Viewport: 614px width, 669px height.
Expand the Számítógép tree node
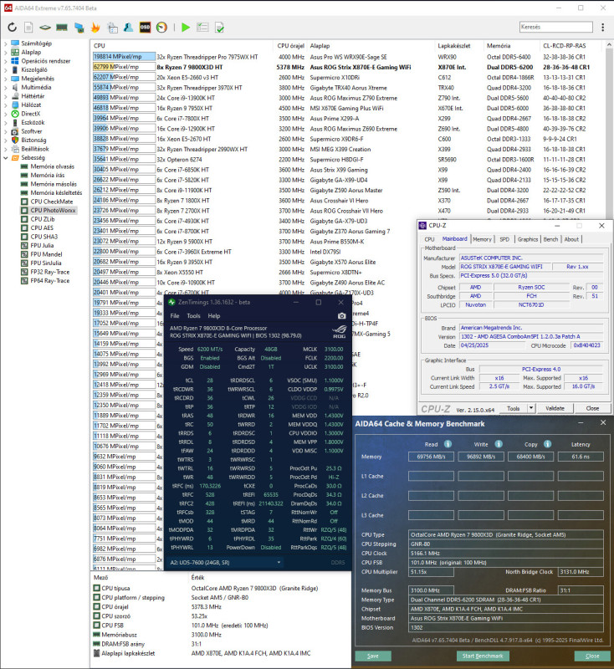6,43
